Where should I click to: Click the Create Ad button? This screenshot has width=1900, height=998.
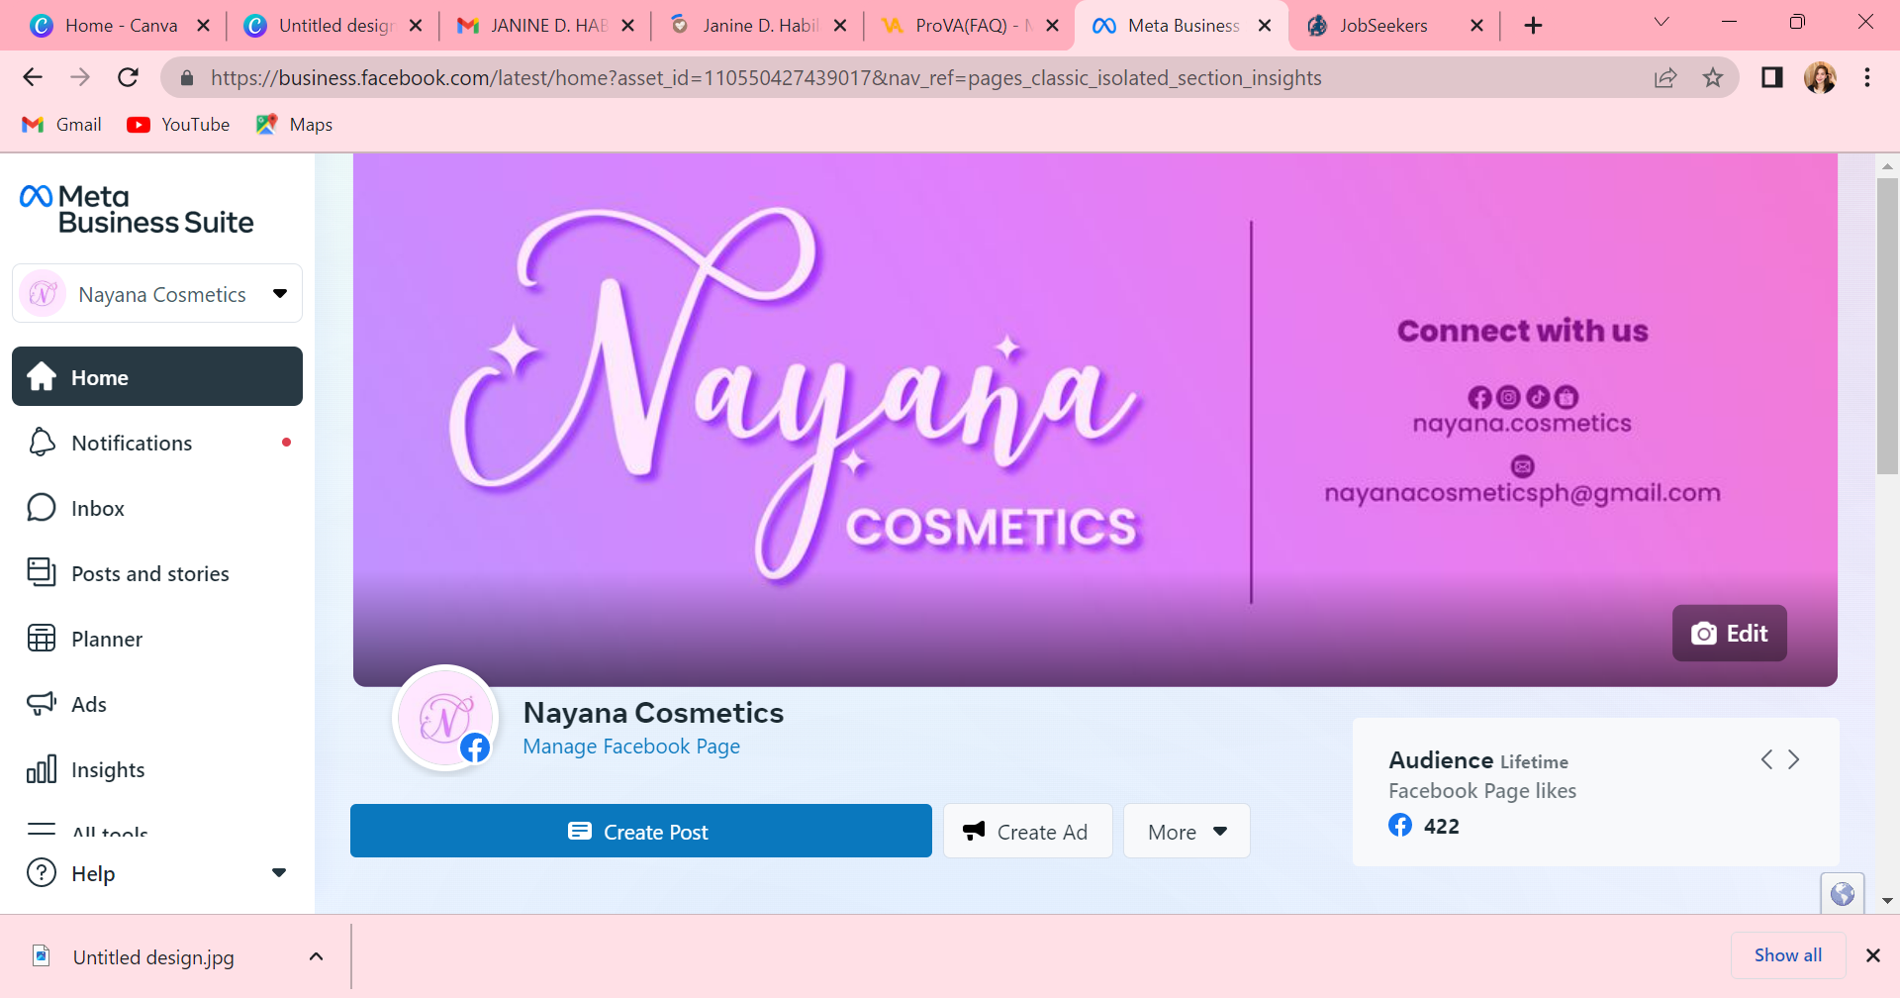(1028, 832)
